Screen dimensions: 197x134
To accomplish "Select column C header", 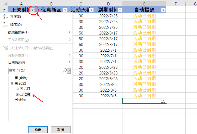I will point(81,4).
